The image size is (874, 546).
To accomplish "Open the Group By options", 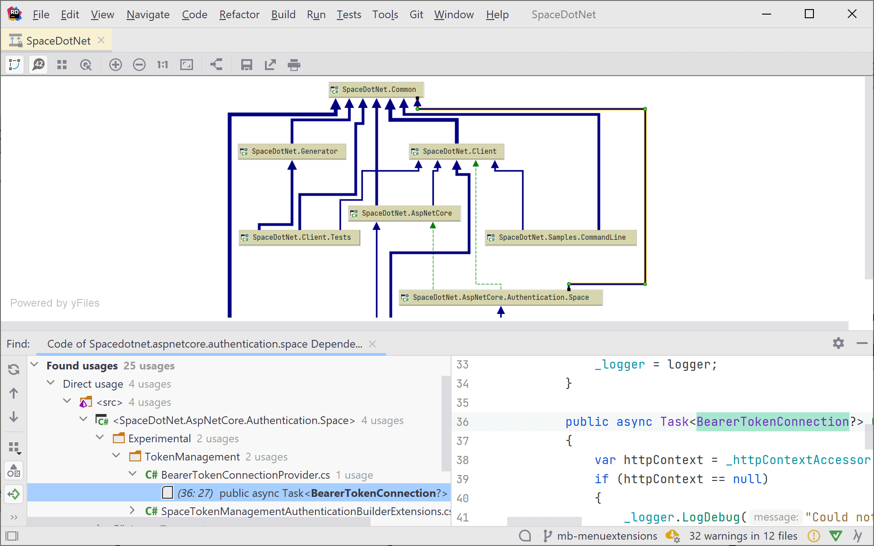I will click(x=15, y=448).
